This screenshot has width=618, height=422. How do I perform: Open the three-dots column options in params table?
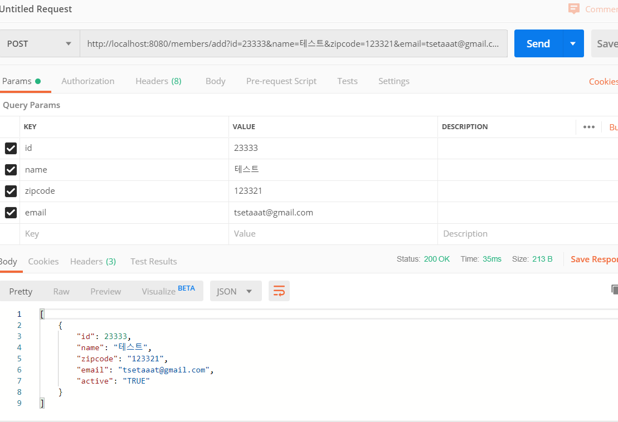(x=589, y=127)
